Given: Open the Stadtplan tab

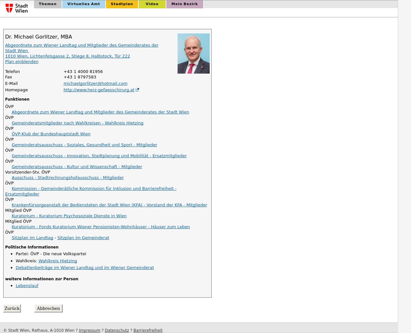Looking at the screenshot, I should pos(122,4).
